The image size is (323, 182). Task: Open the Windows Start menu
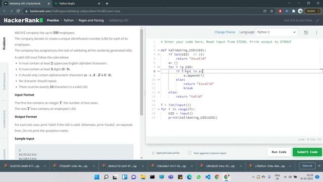click(x=96, y=177)
